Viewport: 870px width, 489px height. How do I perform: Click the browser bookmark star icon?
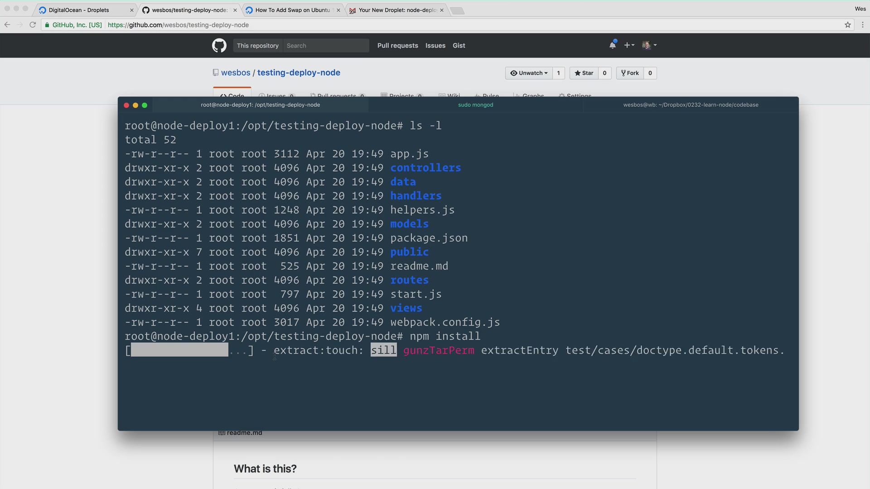point(848,25)
